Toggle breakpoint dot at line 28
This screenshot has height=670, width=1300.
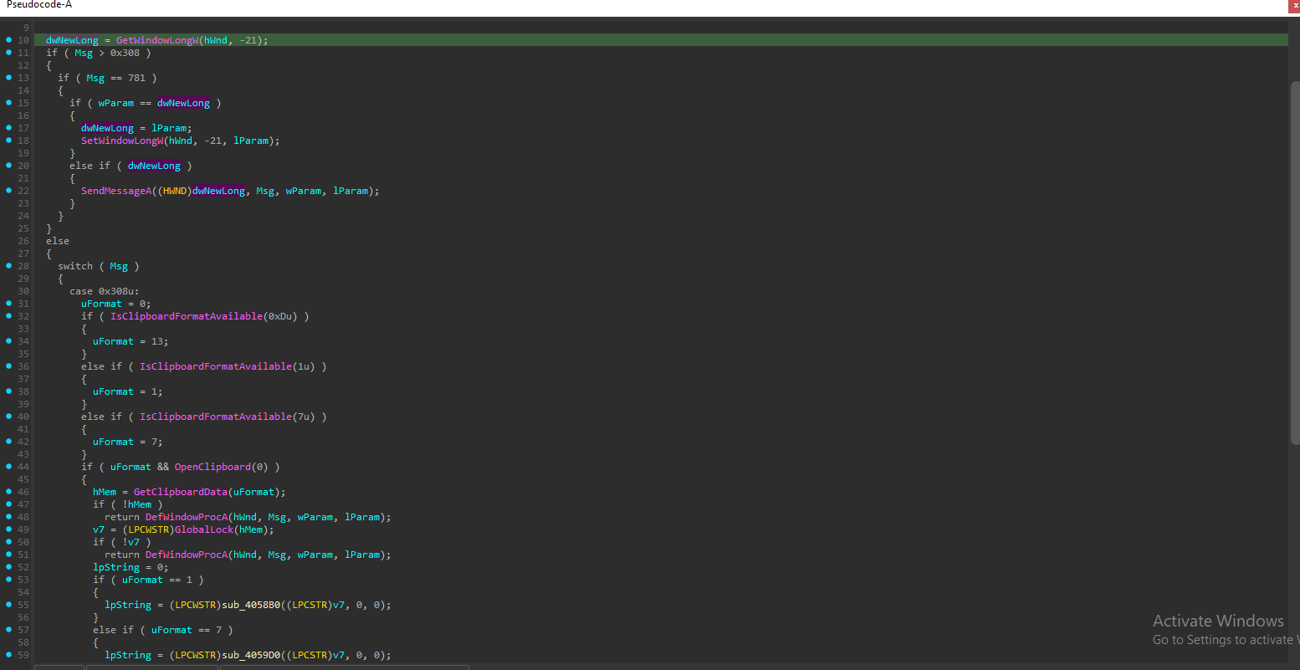point(8,266)
